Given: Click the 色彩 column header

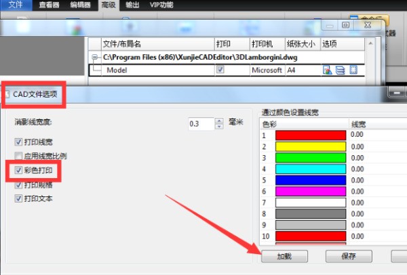Looking at the screenshot, I should pyautogui.click(x=304, y=124).
